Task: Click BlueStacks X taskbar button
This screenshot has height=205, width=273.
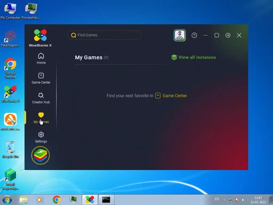Action: coord(90,200)
